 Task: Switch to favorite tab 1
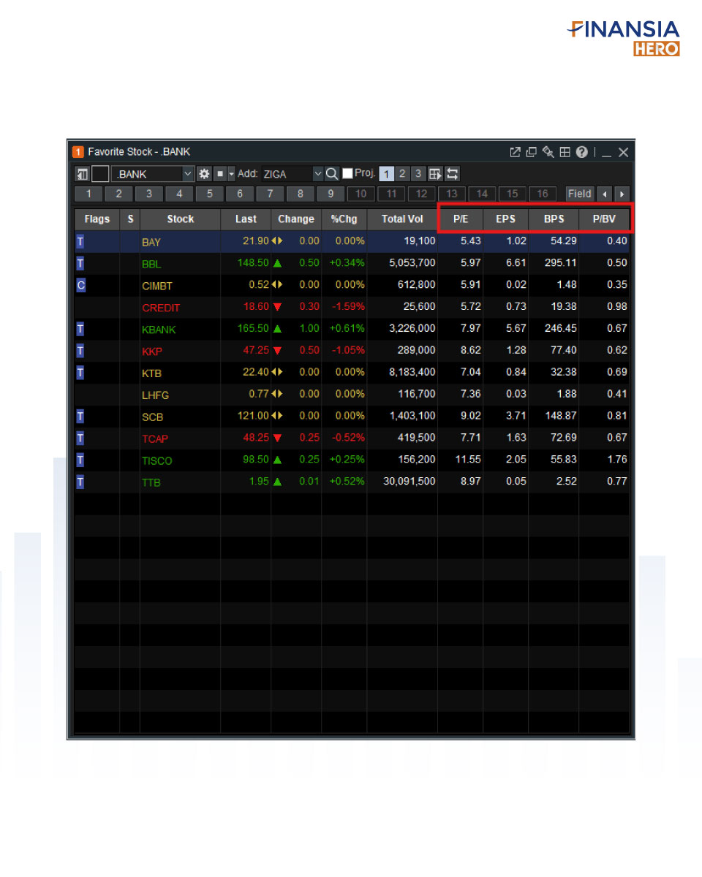click(x=88, y=194)
